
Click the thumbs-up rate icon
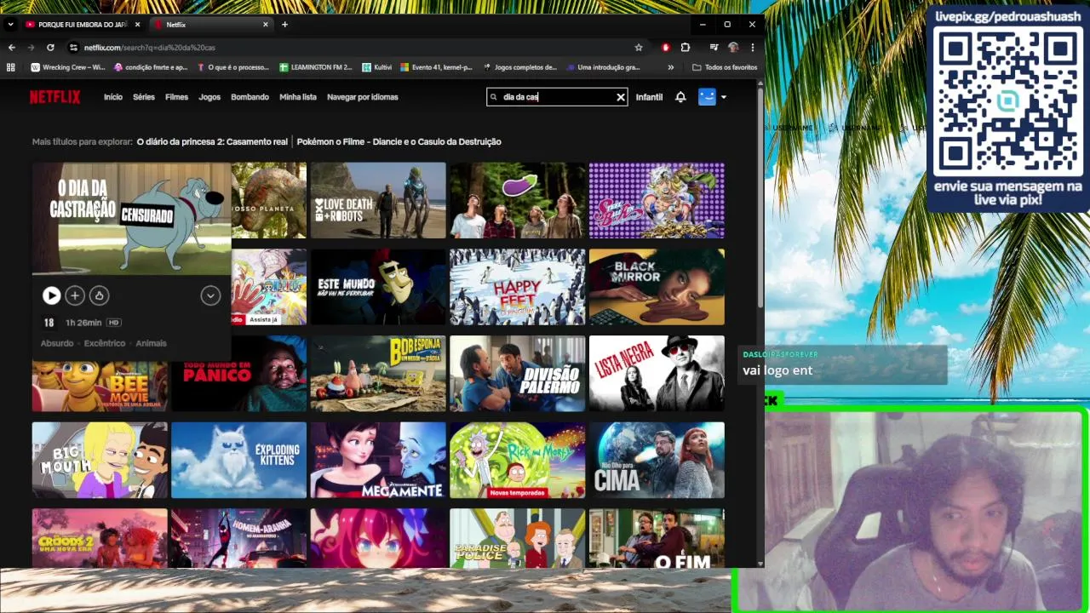pos(99,295)
